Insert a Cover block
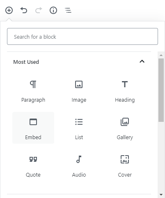Screen dimensions: 165x198 [x=125, y=165]
